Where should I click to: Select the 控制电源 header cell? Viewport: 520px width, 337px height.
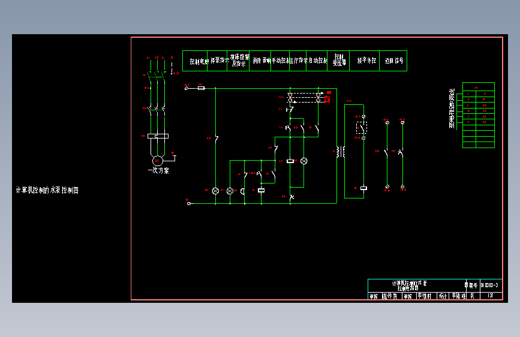point(195,61)
